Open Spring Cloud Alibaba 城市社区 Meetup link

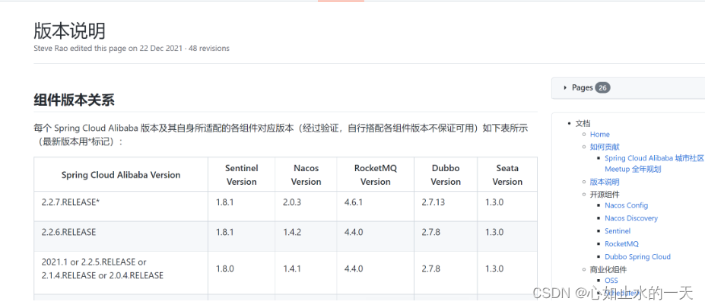(654, 164)
